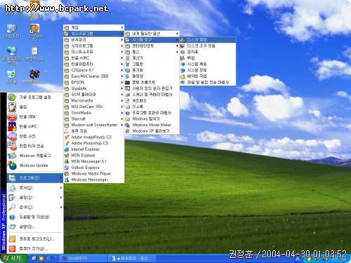Open Disk Defragmenter (디스크 조각 모음)
This screenshot has width=351, height=263.
tap(208, 46)
